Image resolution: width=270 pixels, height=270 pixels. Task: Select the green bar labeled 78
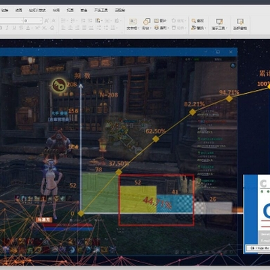[100, 193]
